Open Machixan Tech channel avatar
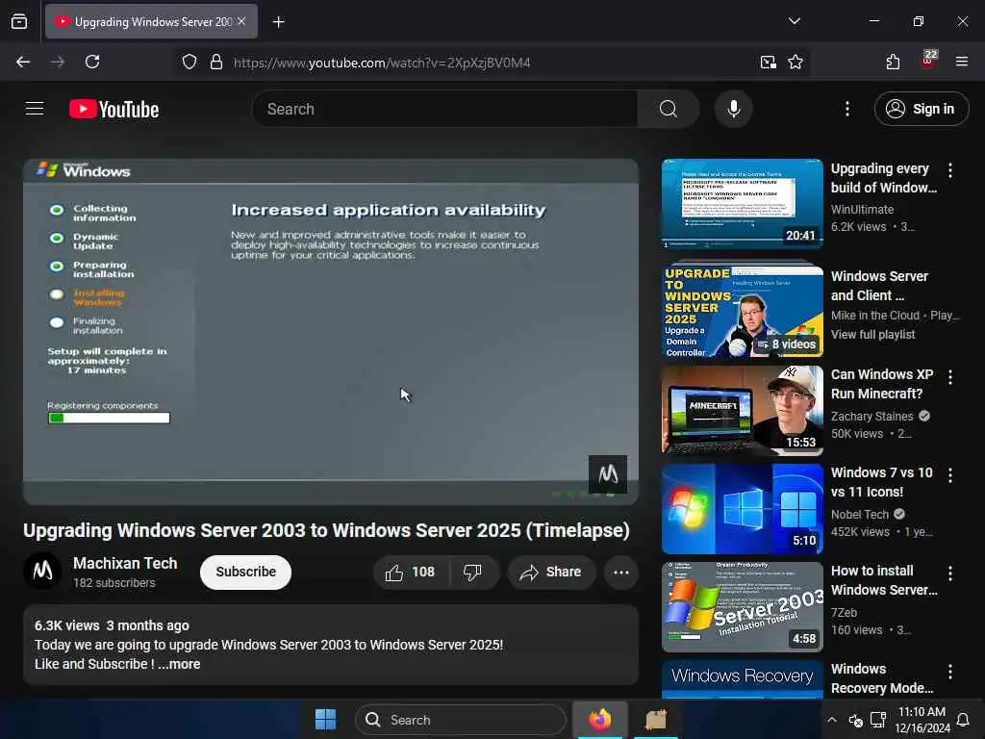Viewport: 985px width, 739px height. (x=42, y=571)
